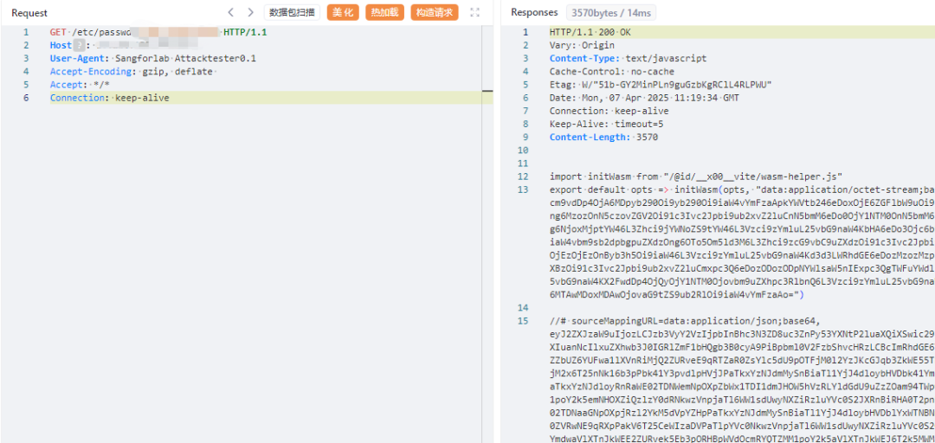Click the Date: Mon, 07 Apr 2025 line
The width and height of the screenshot is (935, 443).
(x=644, y=98)
